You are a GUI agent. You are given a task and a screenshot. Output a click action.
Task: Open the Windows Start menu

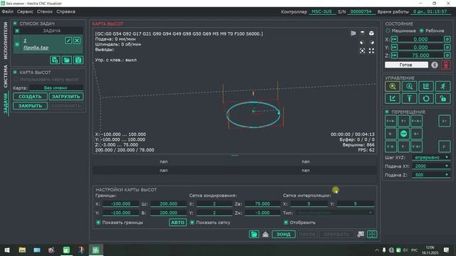[x=7, y=250]
